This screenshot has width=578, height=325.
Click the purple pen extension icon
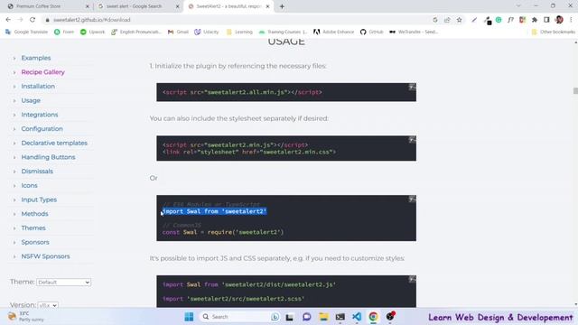[x=474, y=20]
